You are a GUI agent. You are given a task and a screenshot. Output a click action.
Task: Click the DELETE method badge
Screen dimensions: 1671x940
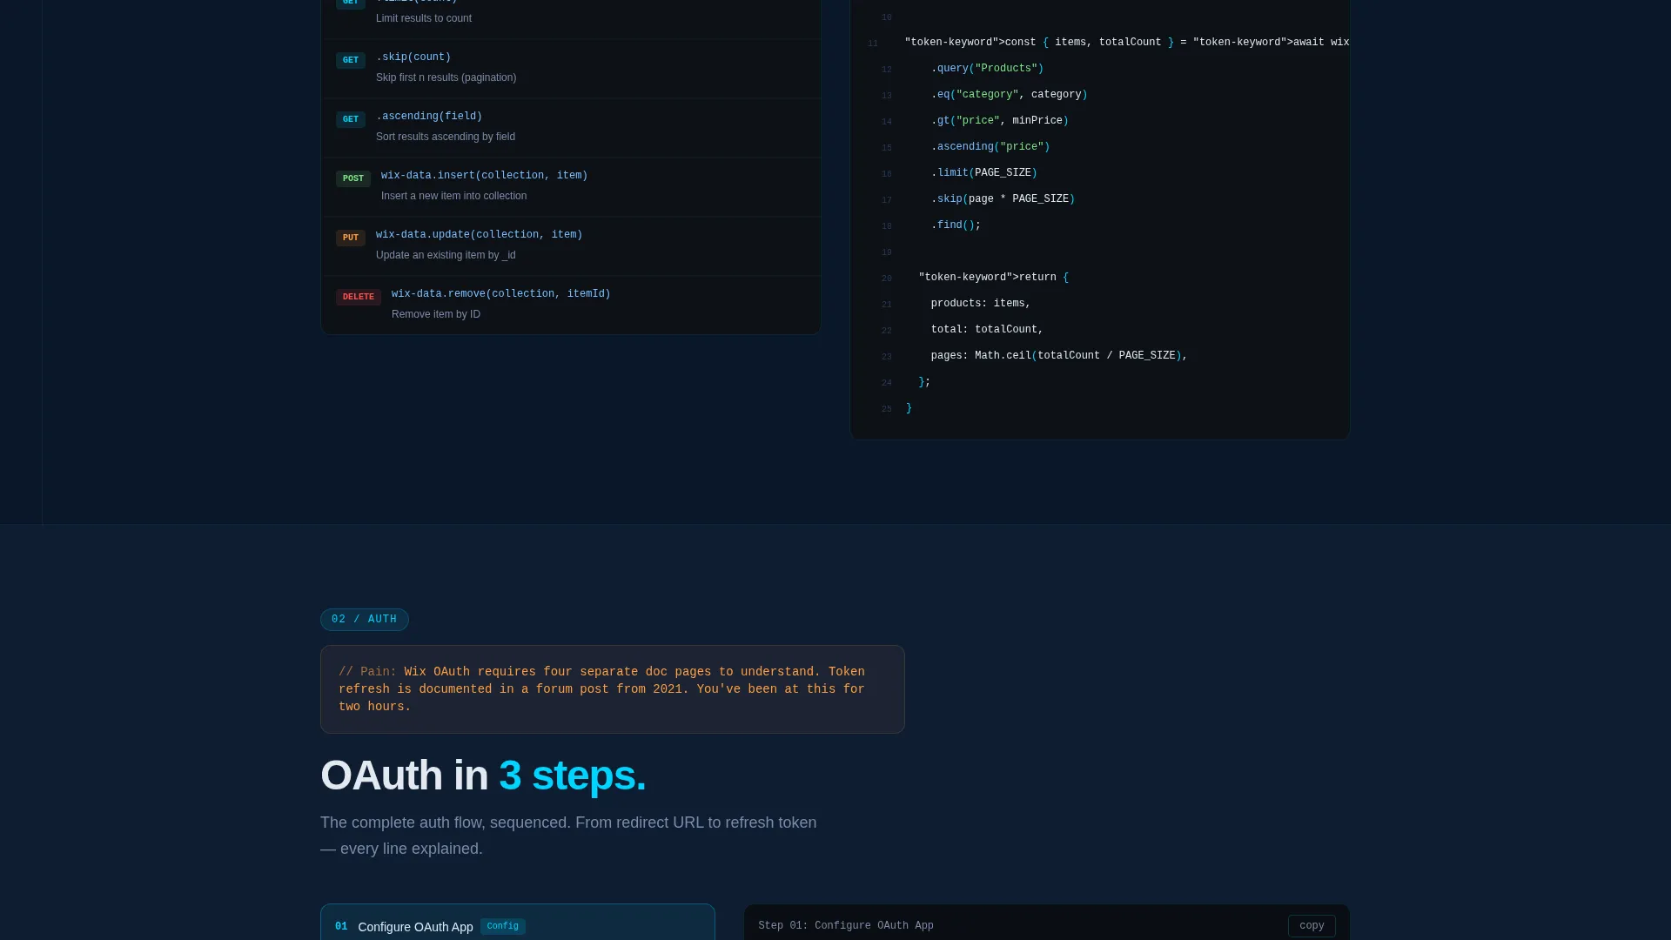click(x=359, y=297)
